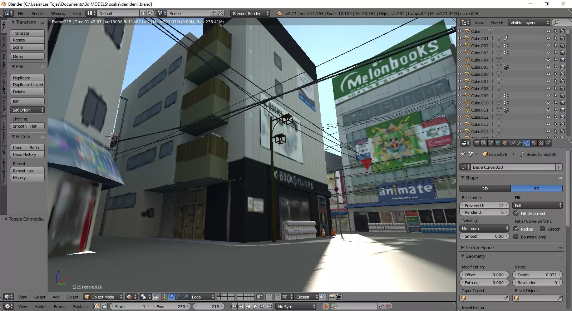The width and height of the screenshot is (572, 311).
Task: Toggle renderability camera for Cube.010
Action: 562,103
